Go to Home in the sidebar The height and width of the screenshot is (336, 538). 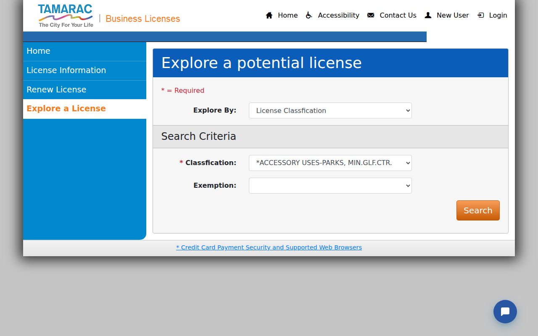click(x=84, y=51)
